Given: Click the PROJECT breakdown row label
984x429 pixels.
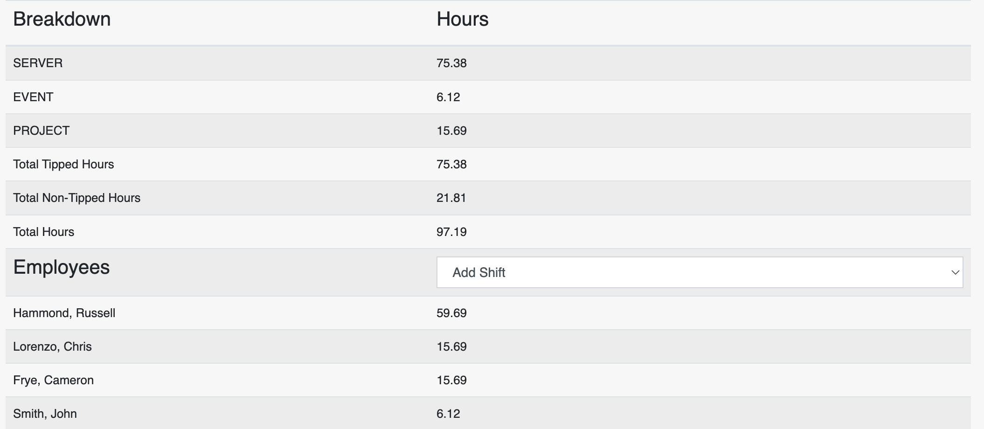Looking at the screenshot, I should (41, 131).
